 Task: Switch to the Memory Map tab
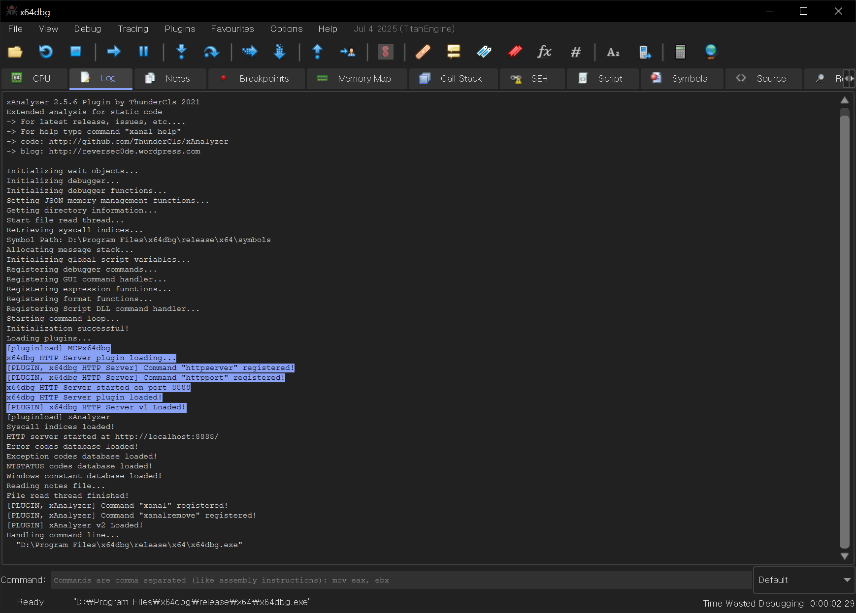point(357,79)
